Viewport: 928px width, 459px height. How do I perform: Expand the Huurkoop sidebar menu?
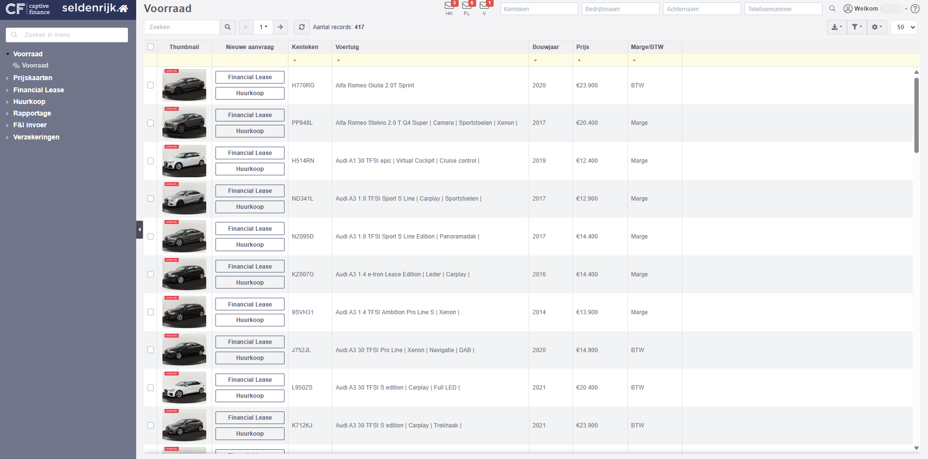point(29,102)
